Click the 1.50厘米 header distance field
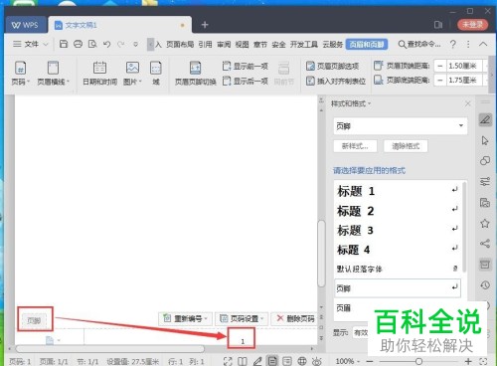Viewport: 497px width, 366px height. (464, 66)
